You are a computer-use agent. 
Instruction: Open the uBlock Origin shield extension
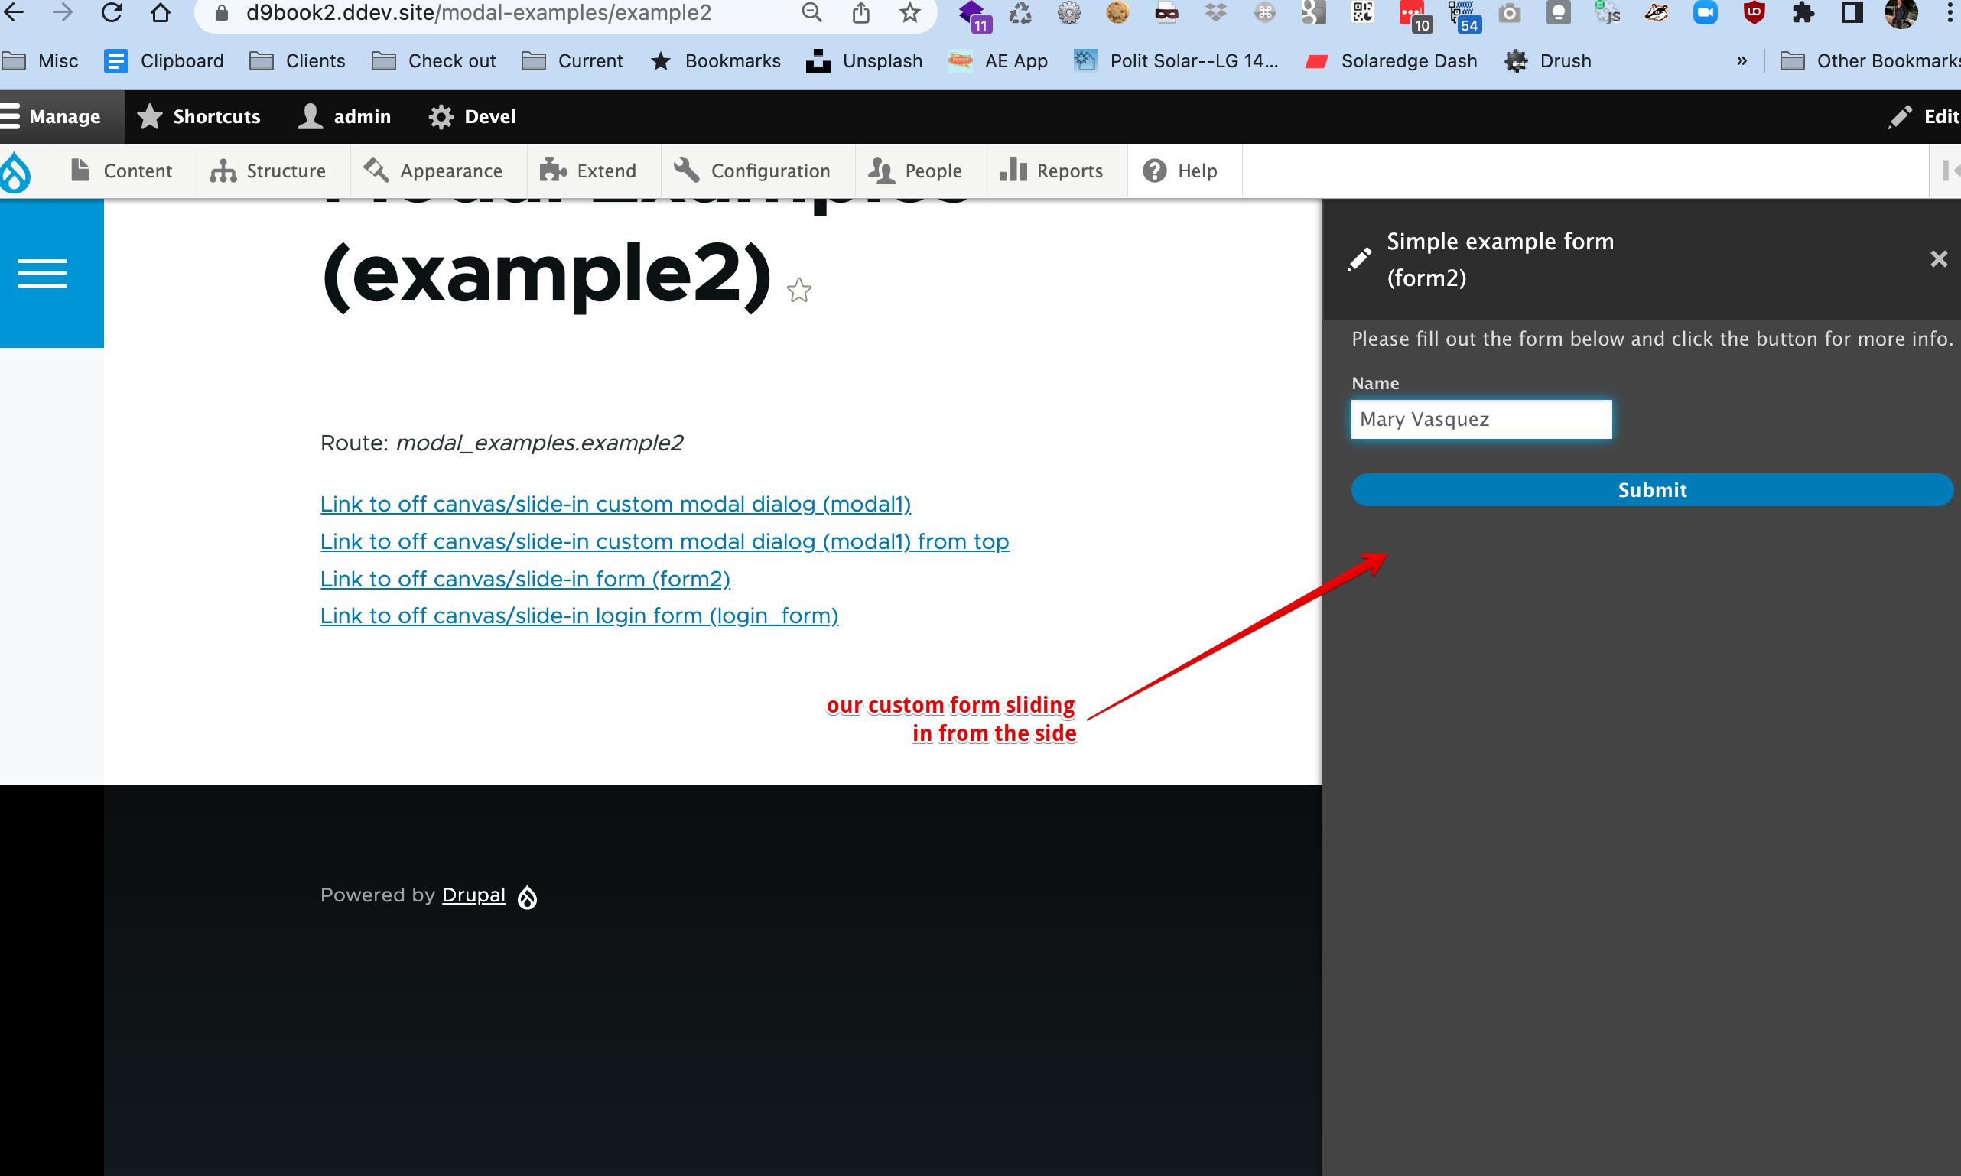pyautogui.click(x=1754, y=12)
